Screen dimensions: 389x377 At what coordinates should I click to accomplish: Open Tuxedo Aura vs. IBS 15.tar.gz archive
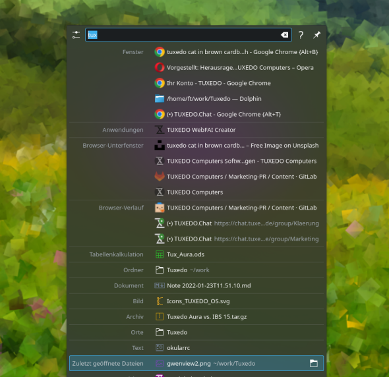tap(196, 317)
